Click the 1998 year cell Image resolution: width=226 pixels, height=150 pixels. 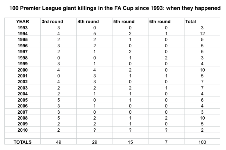(22, 58)
